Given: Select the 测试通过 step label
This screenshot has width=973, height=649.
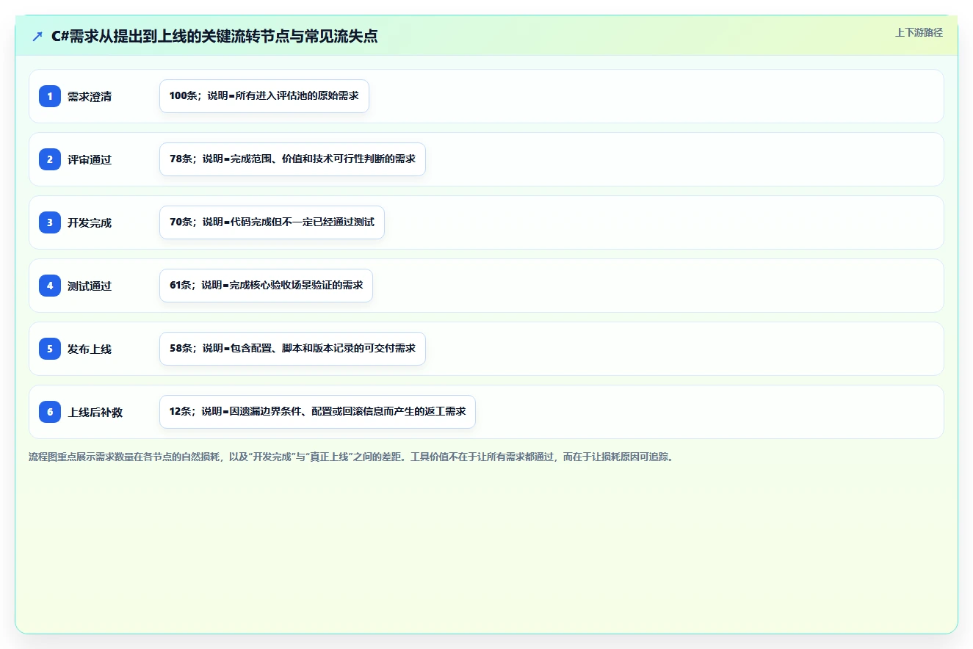Looking at the screenshot, I should (x=90, y=286).
